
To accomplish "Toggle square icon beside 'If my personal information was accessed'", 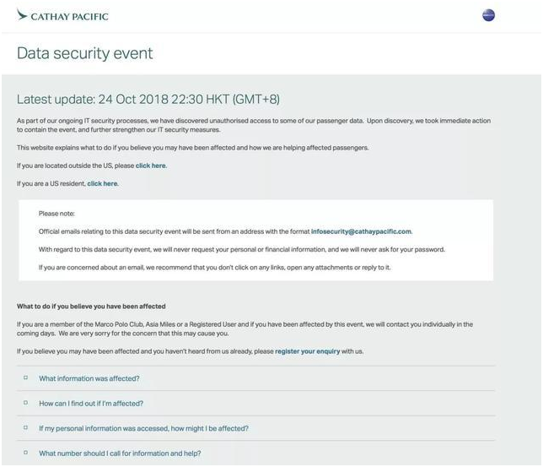I will (26, 428).
